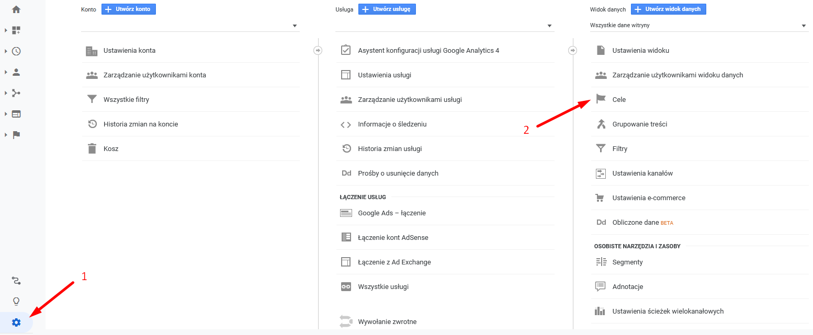Open Łączenie z Ad Exchange
The image size is (813, 335).
click(x=445, y=262)
